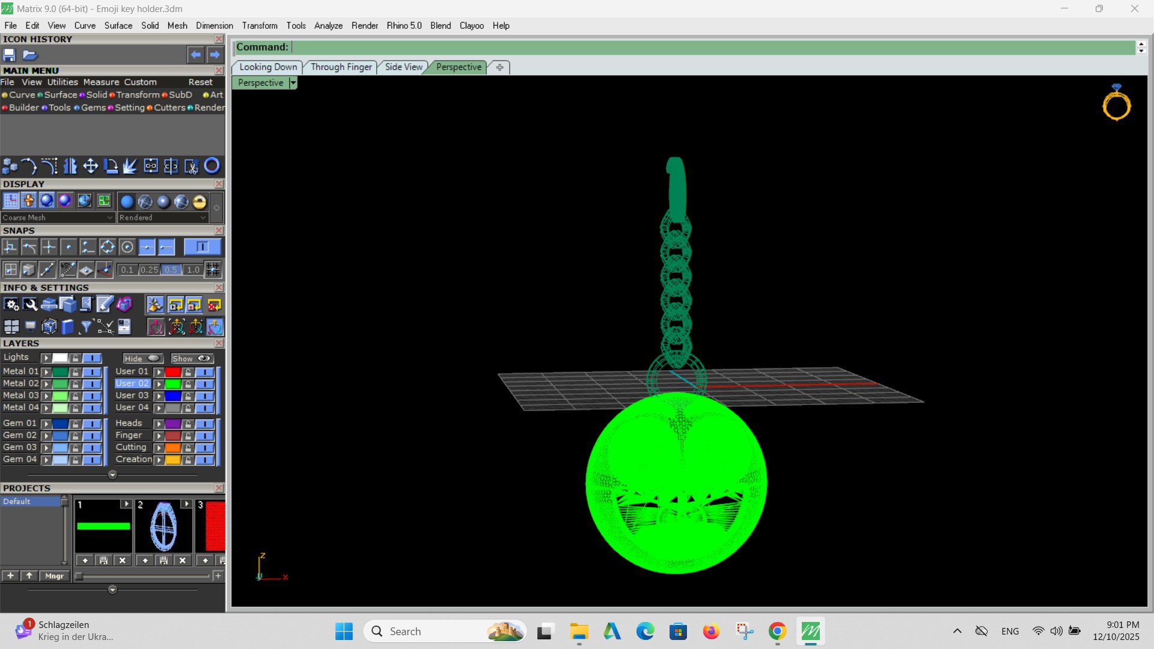This screenshot has width=1154, height=649.
Task: Open the Perspective viewport dropdown arrow
Action: [293, 83]
